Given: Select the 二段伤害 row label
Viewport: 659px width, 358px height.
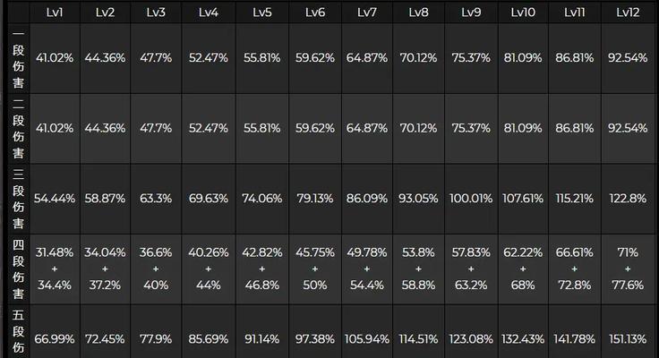Looking at the screenshot, I should tap(18, 128).
